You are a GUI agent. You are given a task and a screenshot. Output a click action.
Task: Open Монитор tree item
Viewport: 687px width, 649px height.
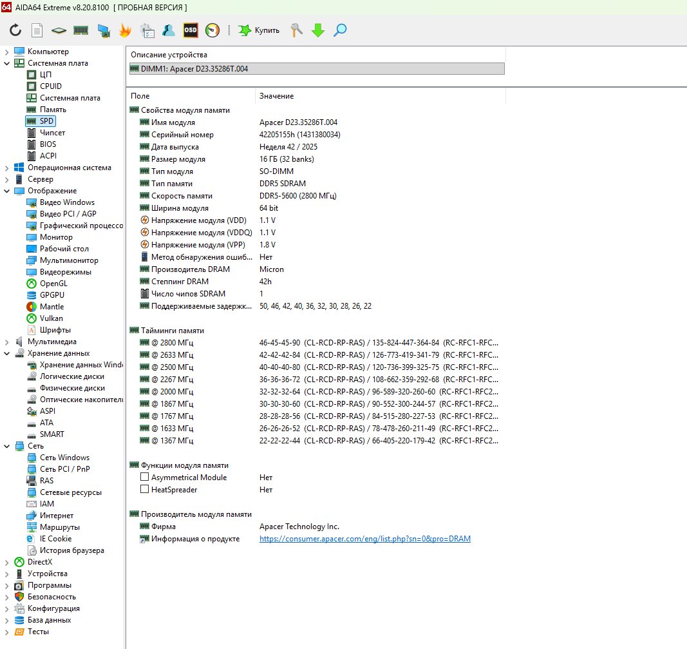click(x=56, y=237)
